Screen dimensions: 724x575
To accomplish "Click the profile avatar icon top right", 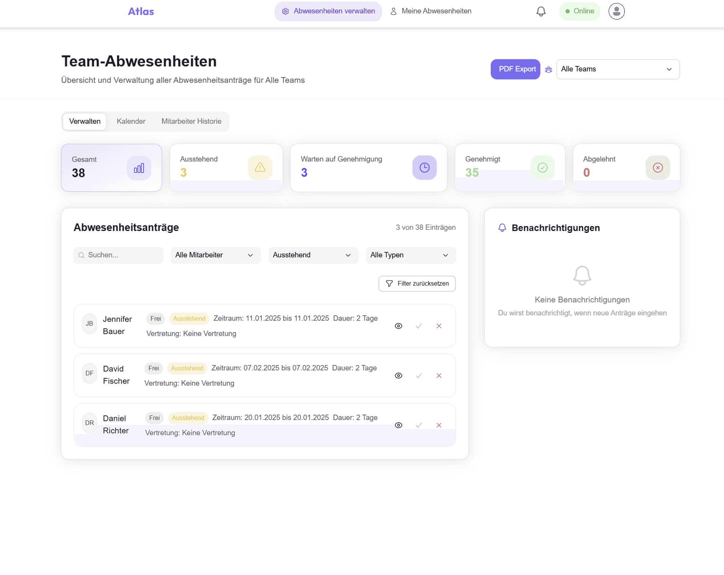I will tap(616, 11).
